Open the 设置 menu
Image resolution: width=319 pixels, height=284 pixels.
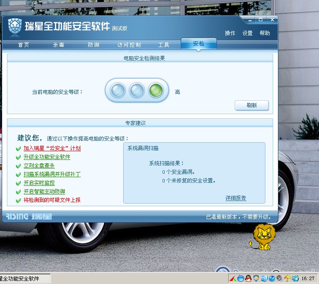247,33
